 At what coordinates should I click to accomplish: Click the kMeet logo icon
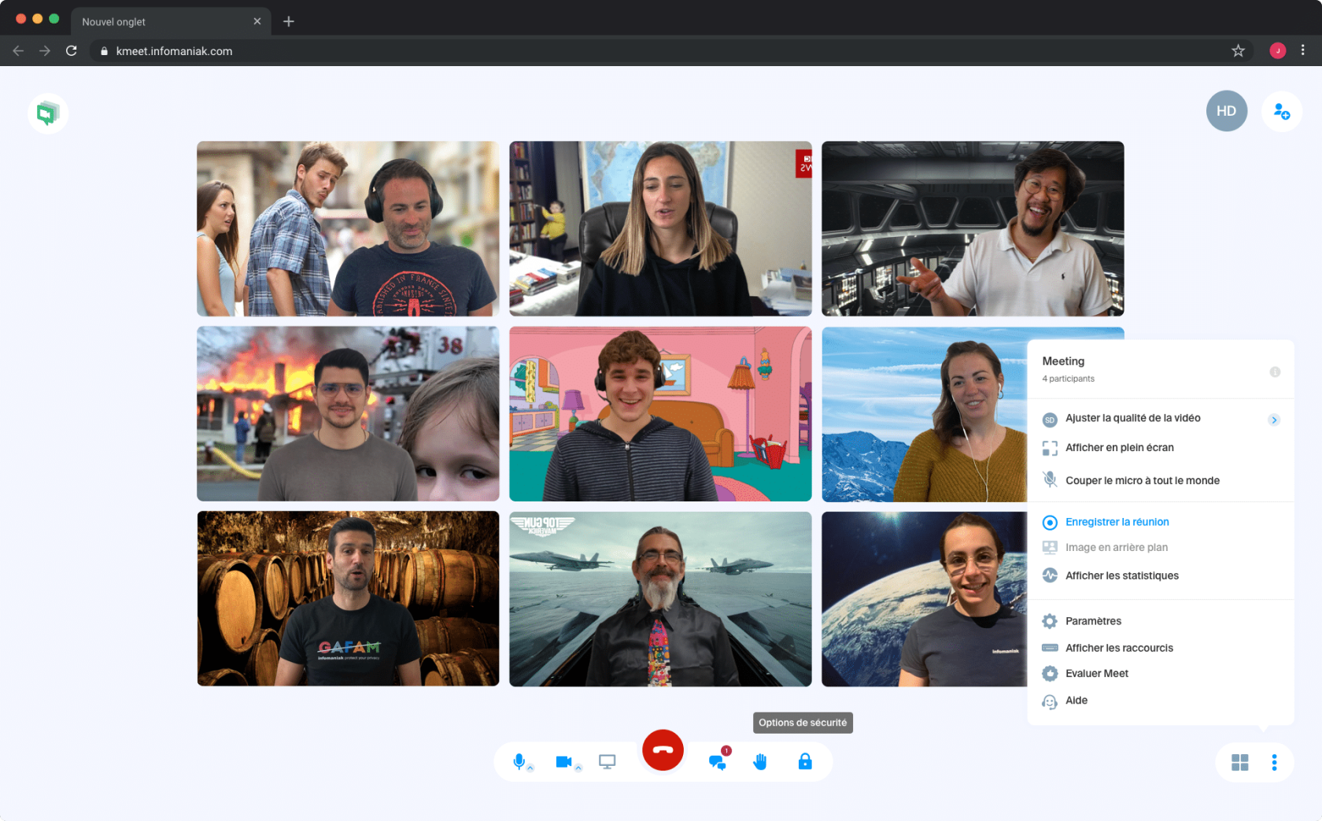pyautogui.click(x=48, y=113)
